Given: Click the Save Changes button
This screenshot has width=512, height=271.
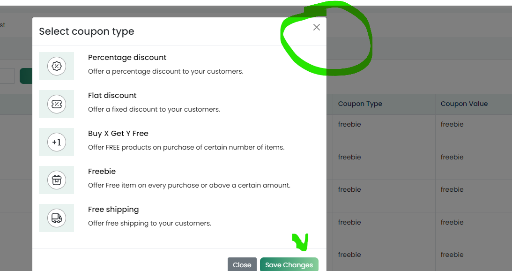Looking at the screenshot, I should click(289, 264).
